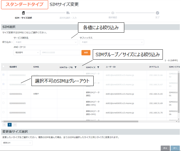Click greyed checkbox for 02000000000003

tap(3, 84)
